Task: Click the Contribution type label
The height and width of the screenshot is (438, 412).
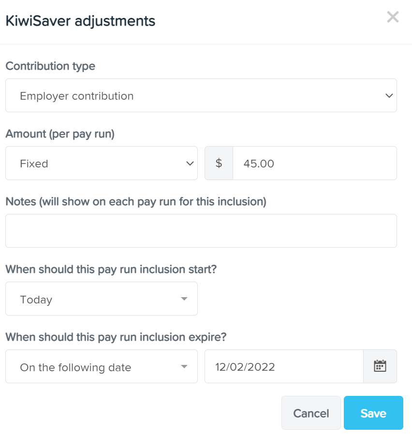Action: click(x=50, y=66)
